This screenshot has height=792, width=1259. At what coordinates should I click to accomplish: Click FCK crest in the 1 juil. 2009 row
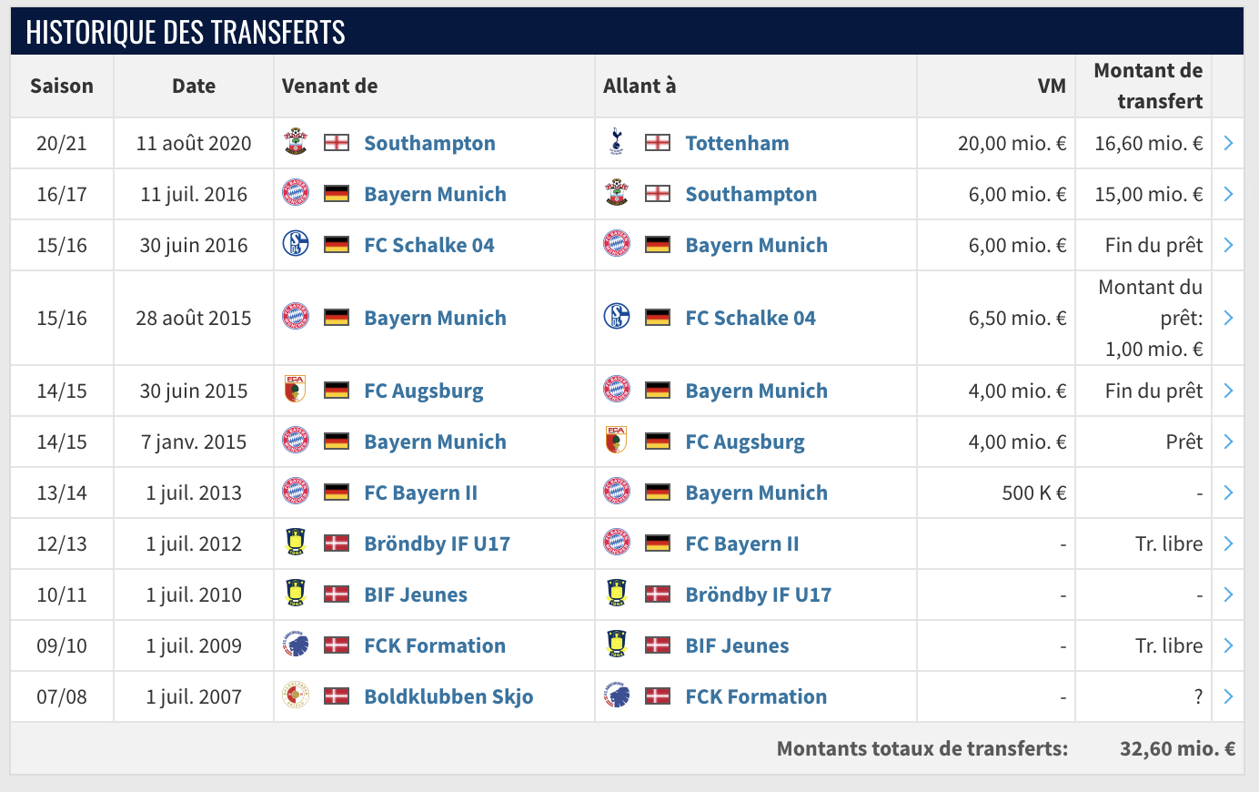(x=296, y=645)
